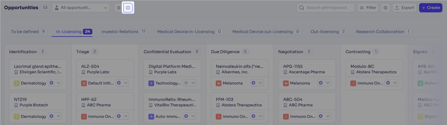Open the Lacrimal gland epithe... card title

[38, 66]
